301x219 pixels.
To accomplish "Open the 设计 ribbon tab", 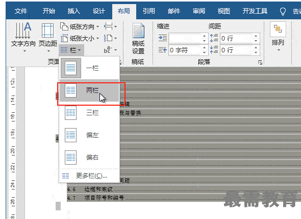I will click(x=99, y=11).
